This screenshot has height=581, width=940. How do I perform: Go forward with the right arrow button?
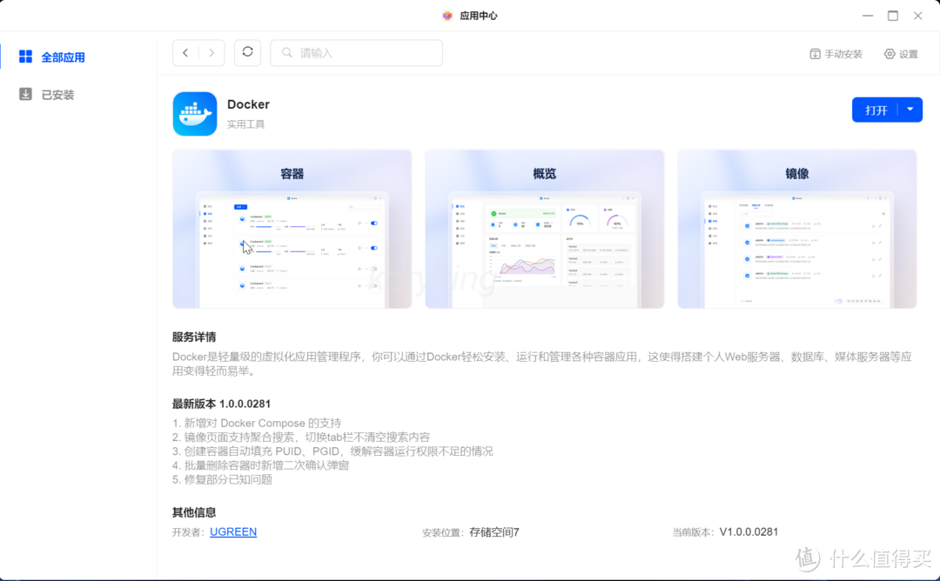coord(211,53)
